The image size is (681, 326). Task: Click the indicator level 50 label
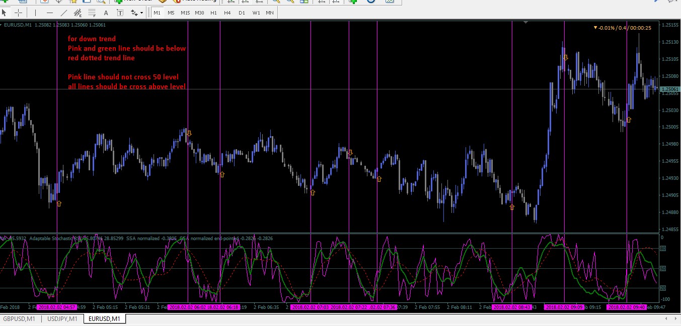coord(663,269)
